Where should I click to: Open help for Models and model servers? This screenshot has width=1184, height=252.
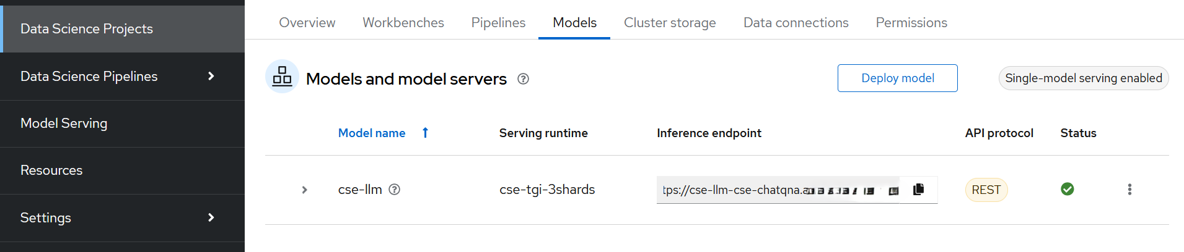click(x=523, y=79)
